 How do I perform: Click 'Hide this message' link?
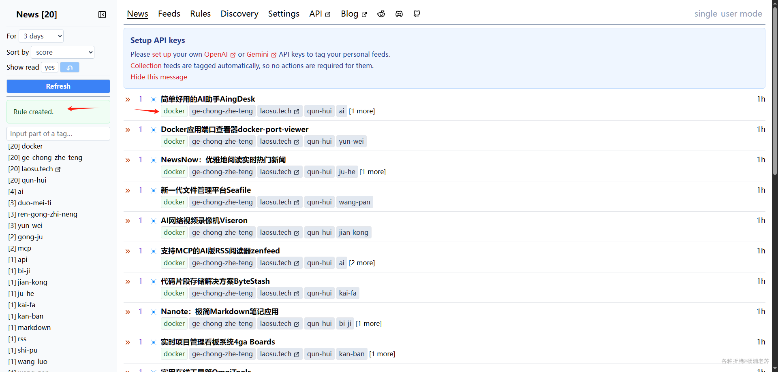point(159,77)
